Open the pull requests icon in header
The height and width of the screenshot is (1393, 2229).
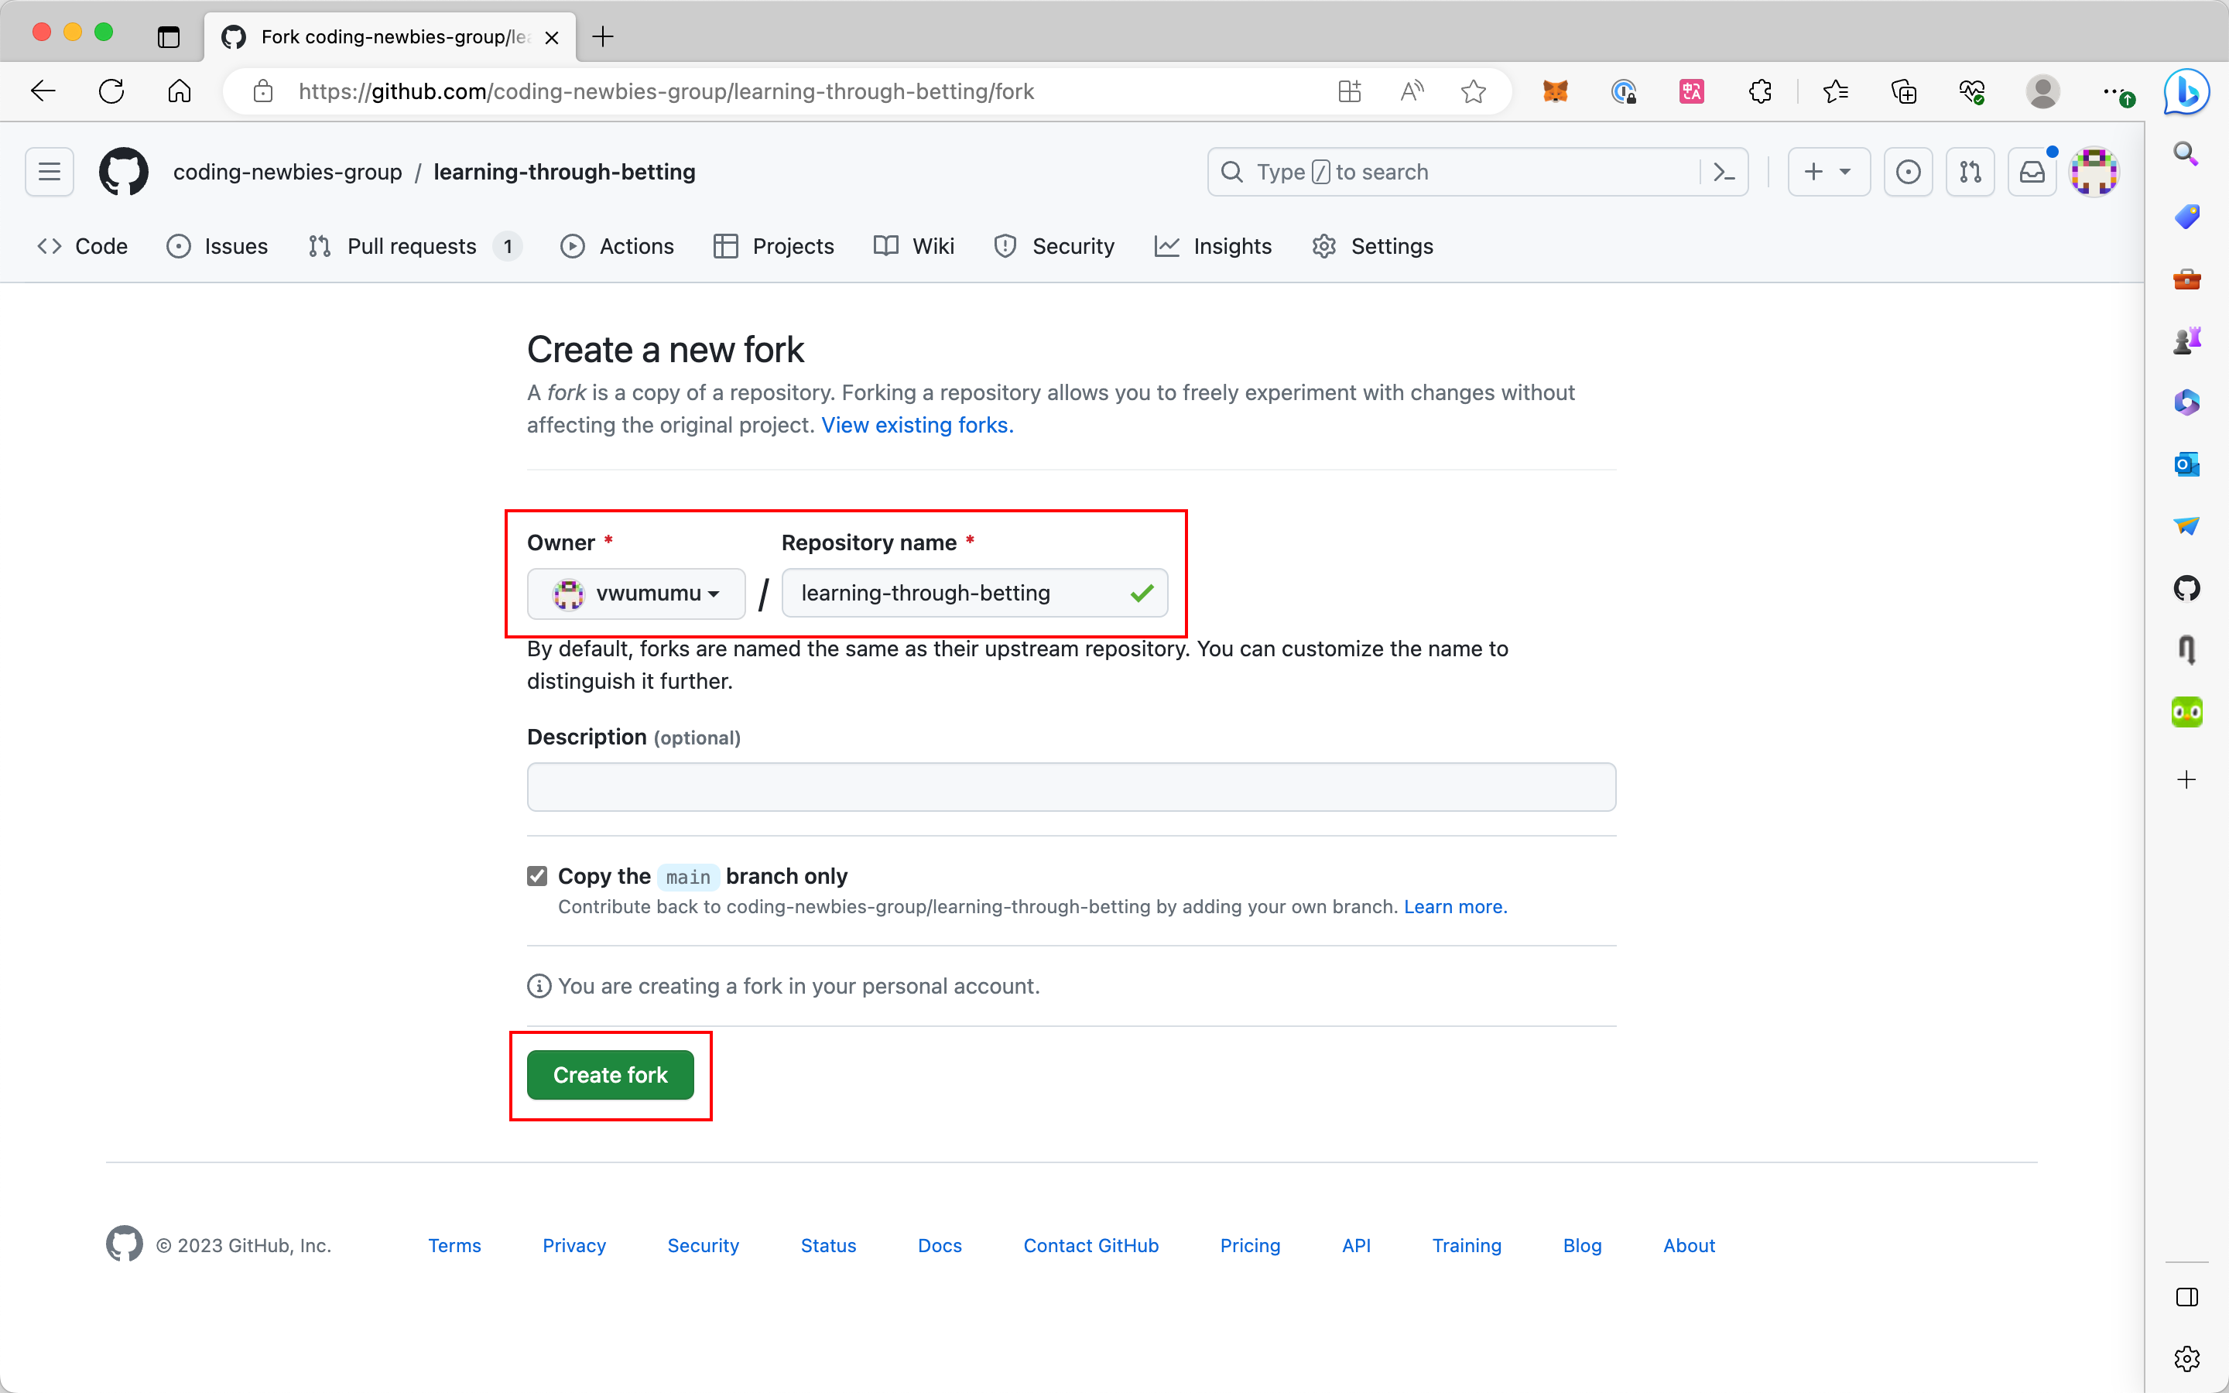pos(1970,171)
